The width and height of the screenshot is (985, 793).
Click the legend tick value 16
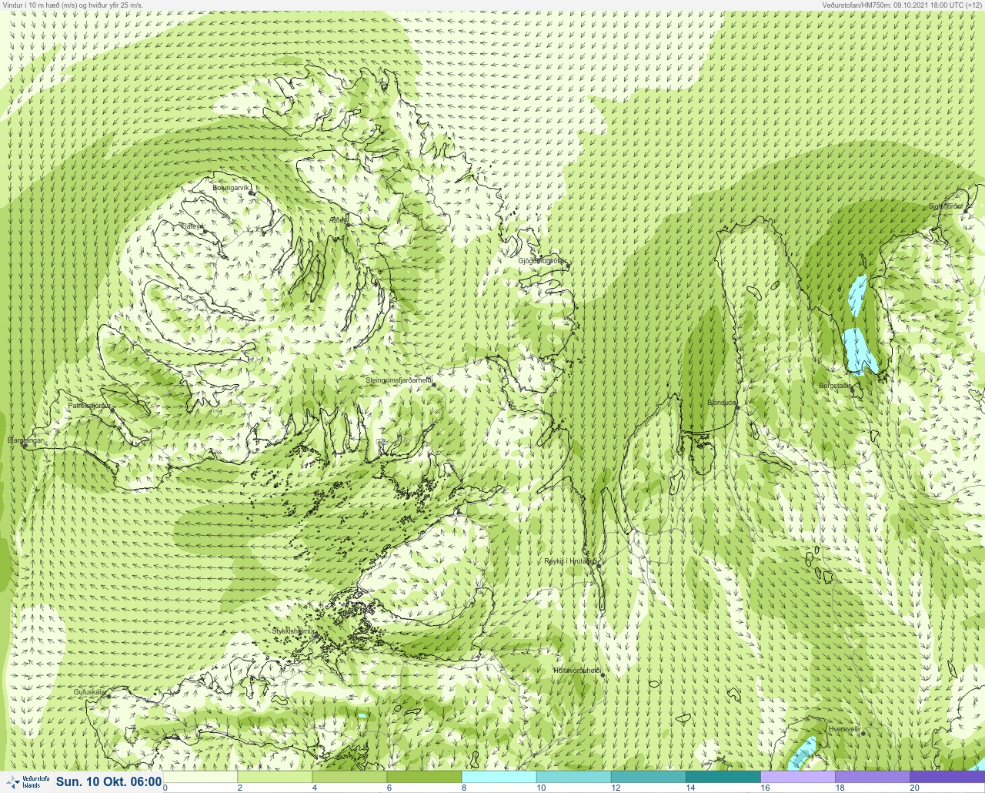click(765, 788)
